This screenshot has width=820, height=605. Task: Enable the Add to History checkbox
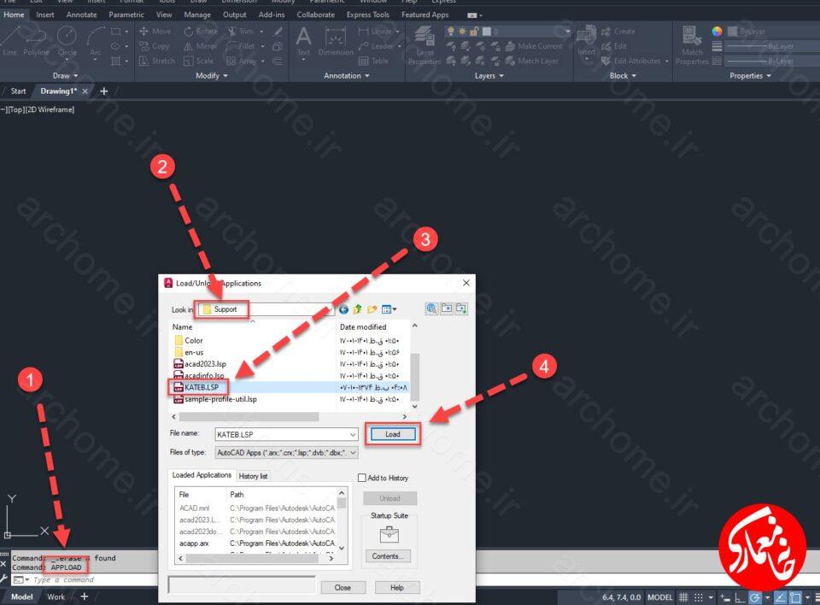(362, 478)
